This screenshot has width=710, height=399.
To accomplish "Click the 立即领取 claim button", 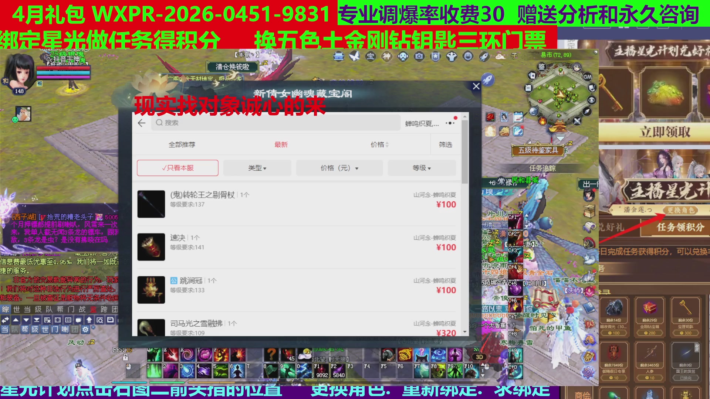I will pos(665,132).
